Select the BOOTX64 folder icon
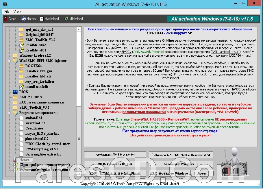The image size is (263, 189). tap(21, 66)
